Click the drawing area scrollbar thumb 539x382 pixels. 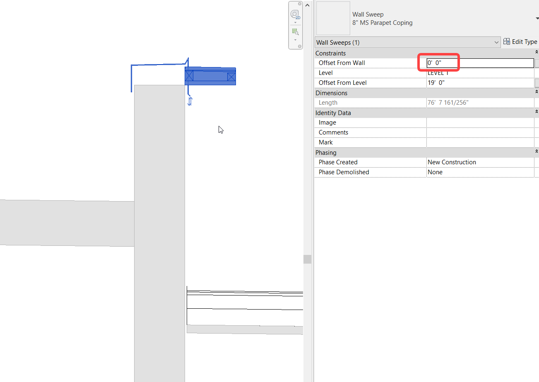tap(307, 259)
